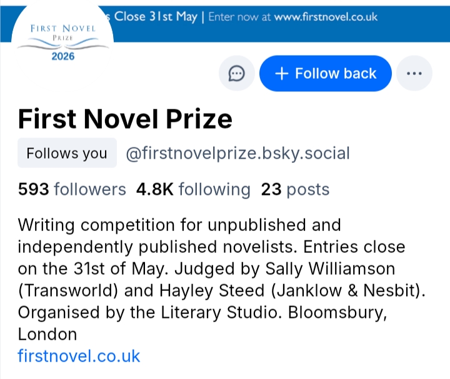This screenshot has height=379, width=450.
Task: Click the Follows you badge
Action: [67, 154]
